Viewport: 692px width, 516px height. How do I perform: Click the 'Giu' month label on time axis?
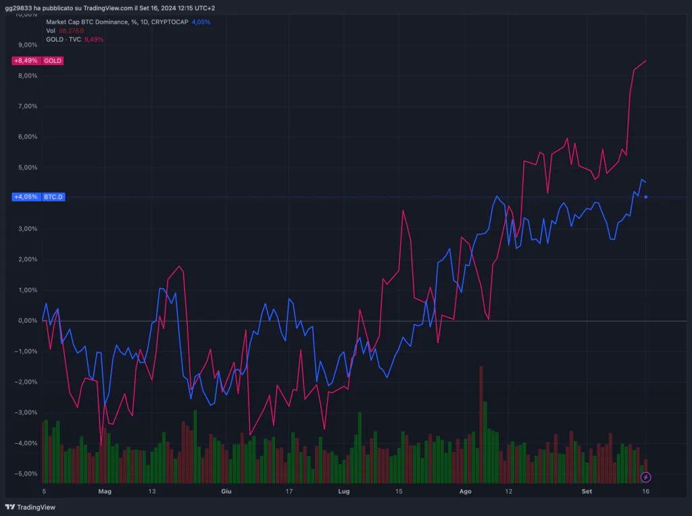click(226, 492)
